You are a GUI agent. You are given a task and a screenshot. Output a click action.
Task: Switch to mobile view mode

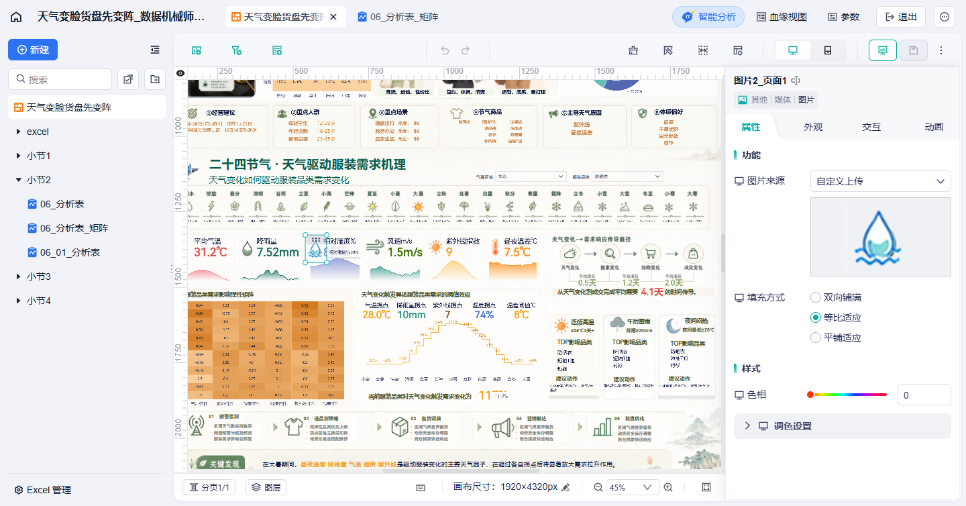(828, 50)
